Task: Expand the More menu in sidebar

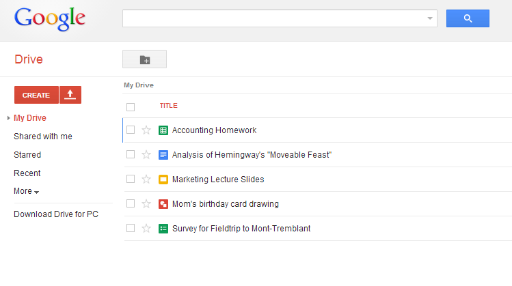Action: [26, 192]
